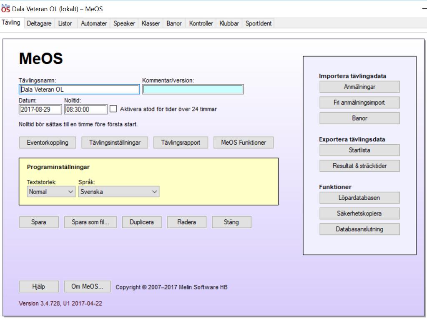Open the Tävling tab
This screenshot has width=427, height=319.
(x=11, y=23)
